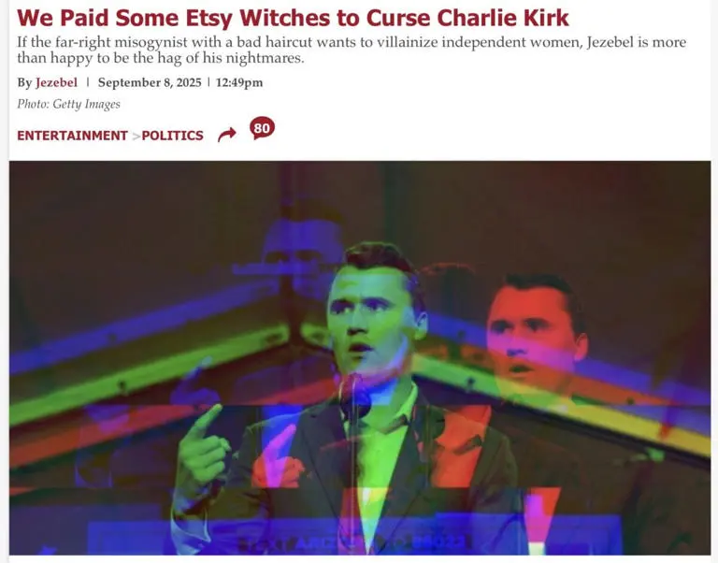Click the red share arrow icon
The image size is (718, 563).
click(226, 135)
